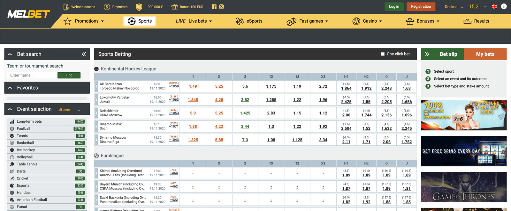This screenshot has height=211, width=511.
Task: Collapse Bet search panel with double arrows
Action: click(x=84, y=54)
